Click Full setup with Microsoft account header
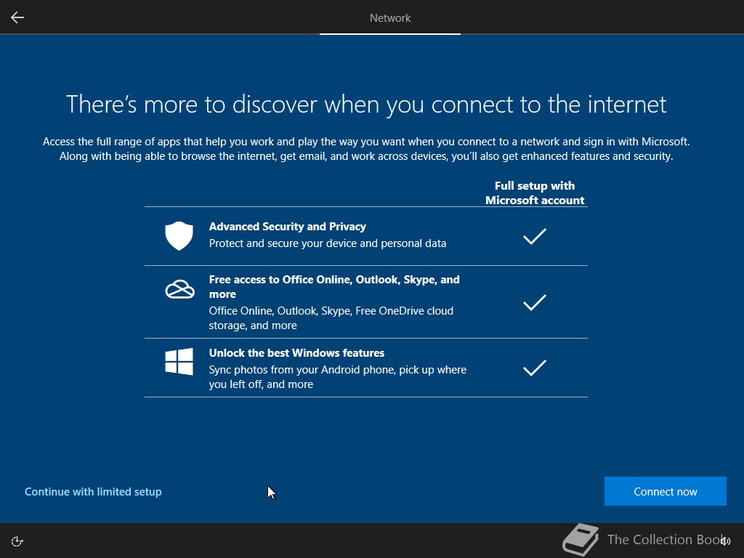744x558 pixels. pos(535,193)
